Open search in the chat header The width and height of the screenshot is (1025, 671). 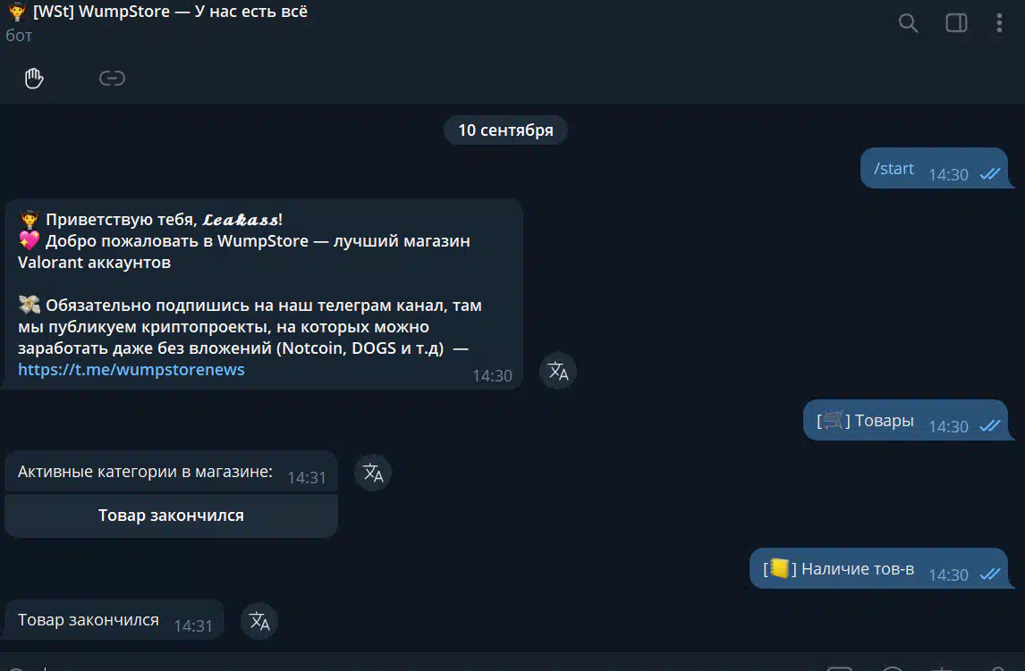[x=908, y=23]
